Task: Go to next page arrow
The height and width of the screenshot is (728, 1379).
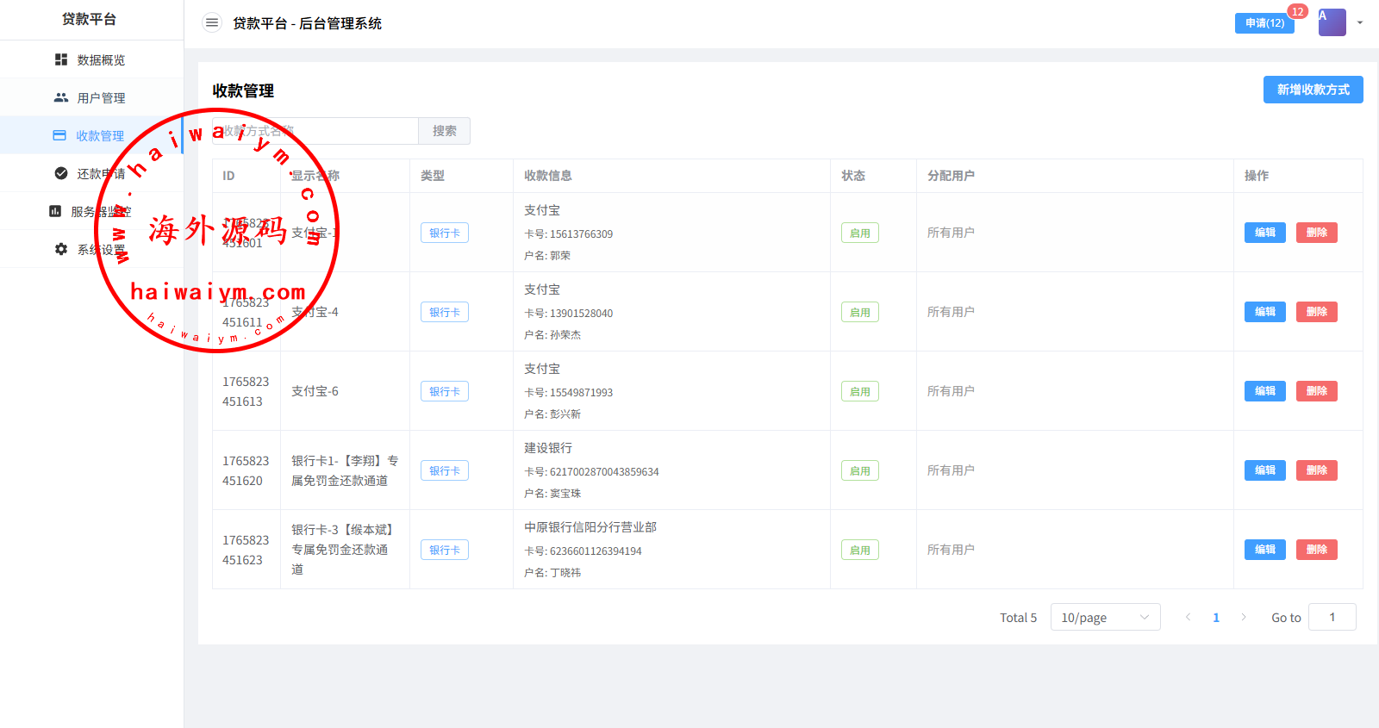Action: coord(1244,617)
